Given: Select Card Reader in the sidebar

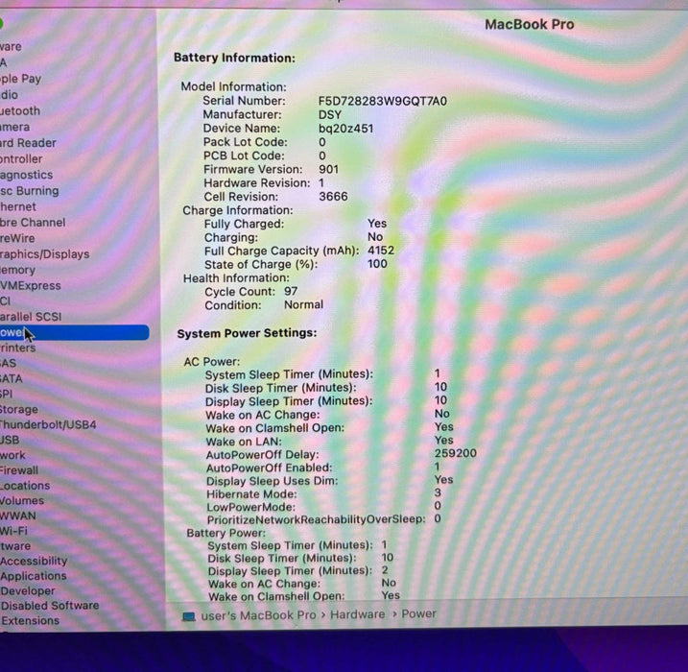Looking at the screenshot, I should [28, 143].
